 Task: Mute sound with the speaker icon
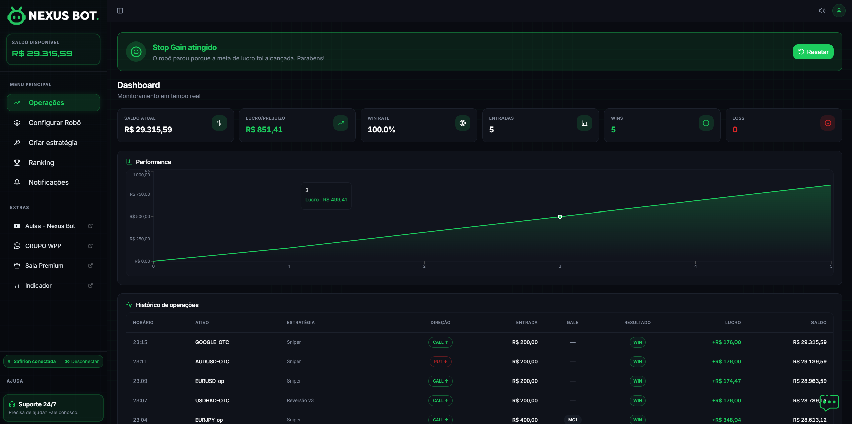(822, 11)
